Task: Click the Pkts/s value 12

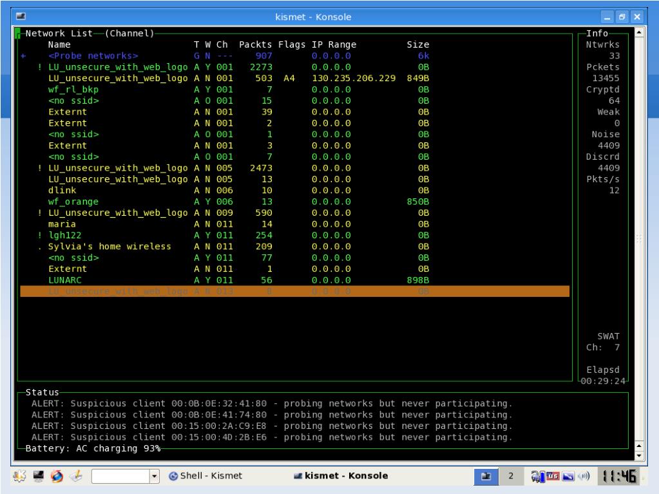Action: click(615, 190)
